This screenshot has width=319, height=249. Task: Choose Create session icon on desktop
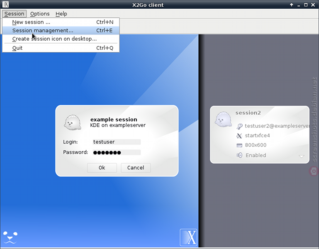61,39
